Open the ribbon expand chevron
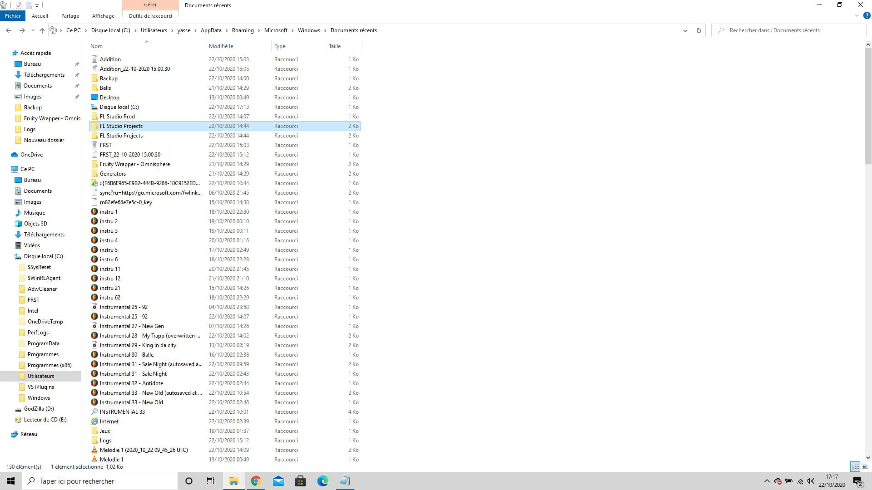Viewport: 872px width, 490px height. pyautogui.click(x=857, y=15)
